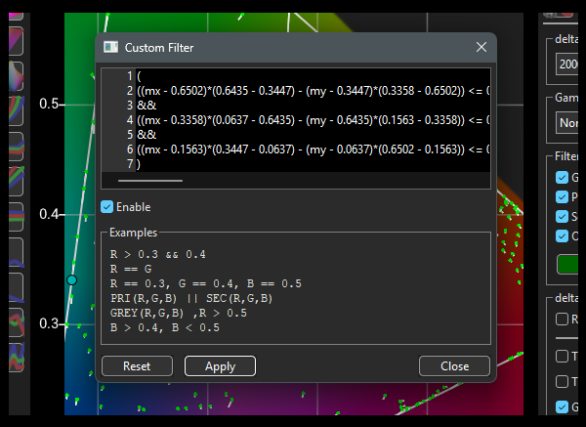The width and height of the screenshot is (586, 427).
Task: Open the Gamma dropdown on the right panel
Action: (x=566, y=124)
